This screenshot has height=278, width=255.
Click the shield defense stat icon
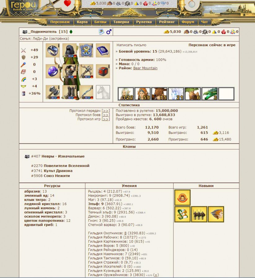click(x=24, y=57)
